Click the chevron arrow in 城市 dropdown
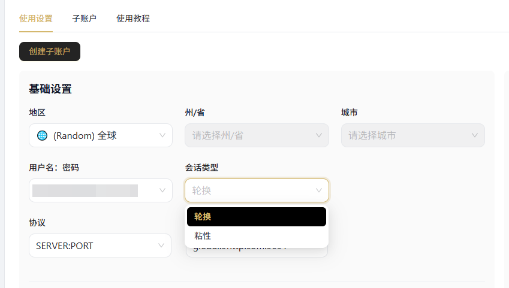The image size is (509, 288). tap(475, 135)
